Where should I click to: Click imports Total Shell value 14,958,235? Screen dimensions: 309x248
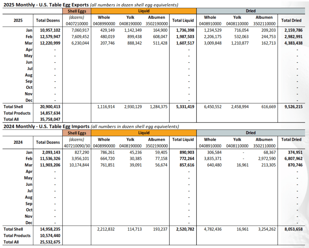[50, 229]
